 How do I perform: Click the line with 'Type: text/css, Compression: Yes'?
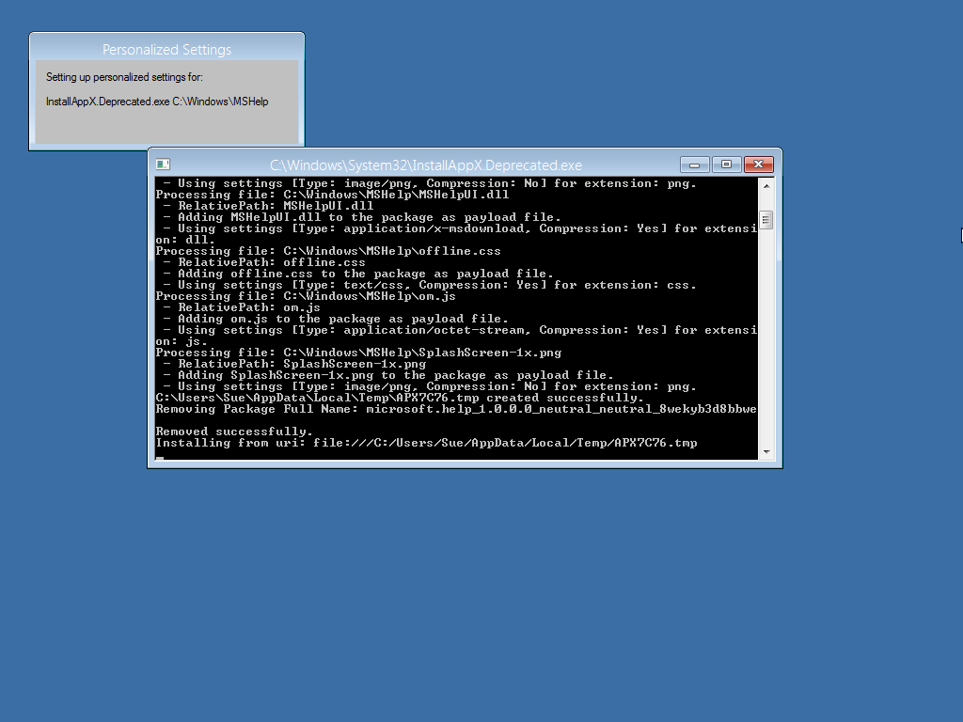point(430,285)
